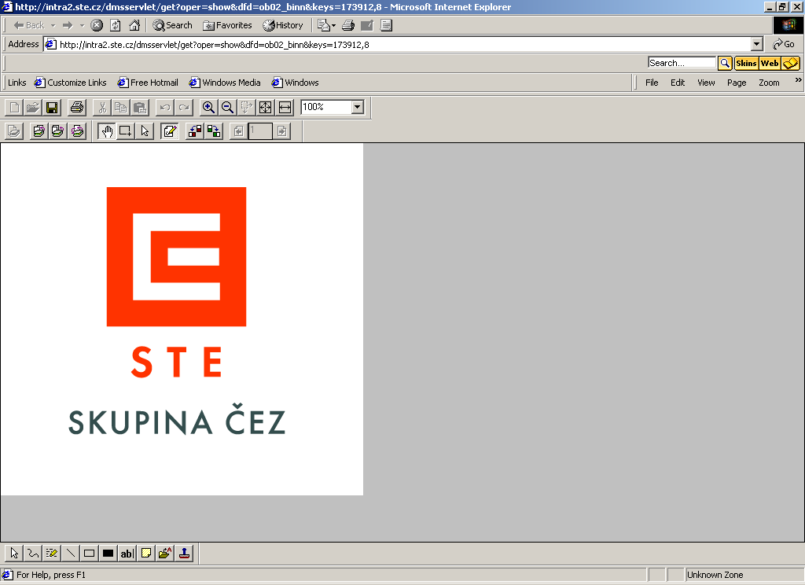Image resolution: width=805 pixels, height=585 pixels.
Task: Open the View menu
Action: tap(706, 83)
